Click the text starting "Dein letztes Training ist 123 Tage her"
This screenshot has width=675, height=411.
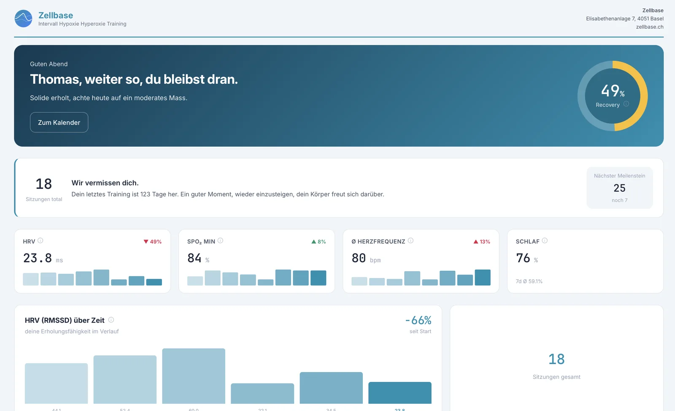pyautogui.click(x=228, y=194)
